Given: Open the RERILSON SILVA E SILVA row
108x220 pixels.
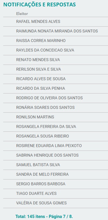Looking at the screenshot, I should [56, 69].
